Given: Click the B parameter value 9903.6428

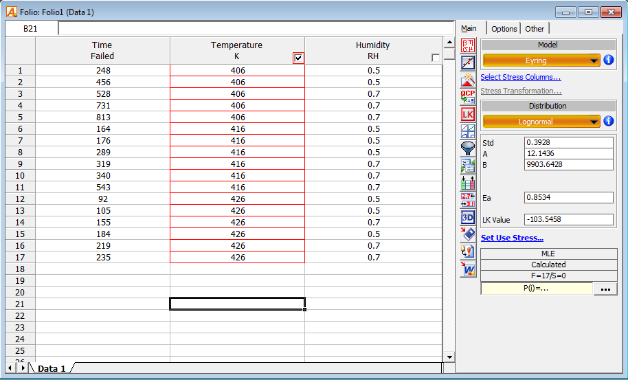Looking at the screenshot, I should coord(569,164).
